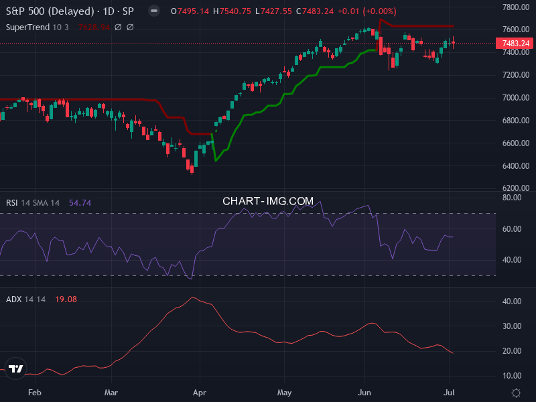The image size is (536, 402).
Task: Click the 7000.00 price axis label
Action: coord(516,98)
